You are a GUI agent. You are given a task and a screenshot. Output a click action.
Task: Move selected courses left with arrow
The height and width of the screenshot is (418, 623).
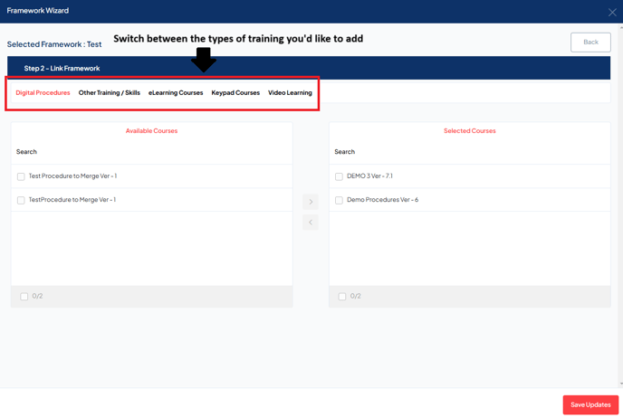(311, 223)
